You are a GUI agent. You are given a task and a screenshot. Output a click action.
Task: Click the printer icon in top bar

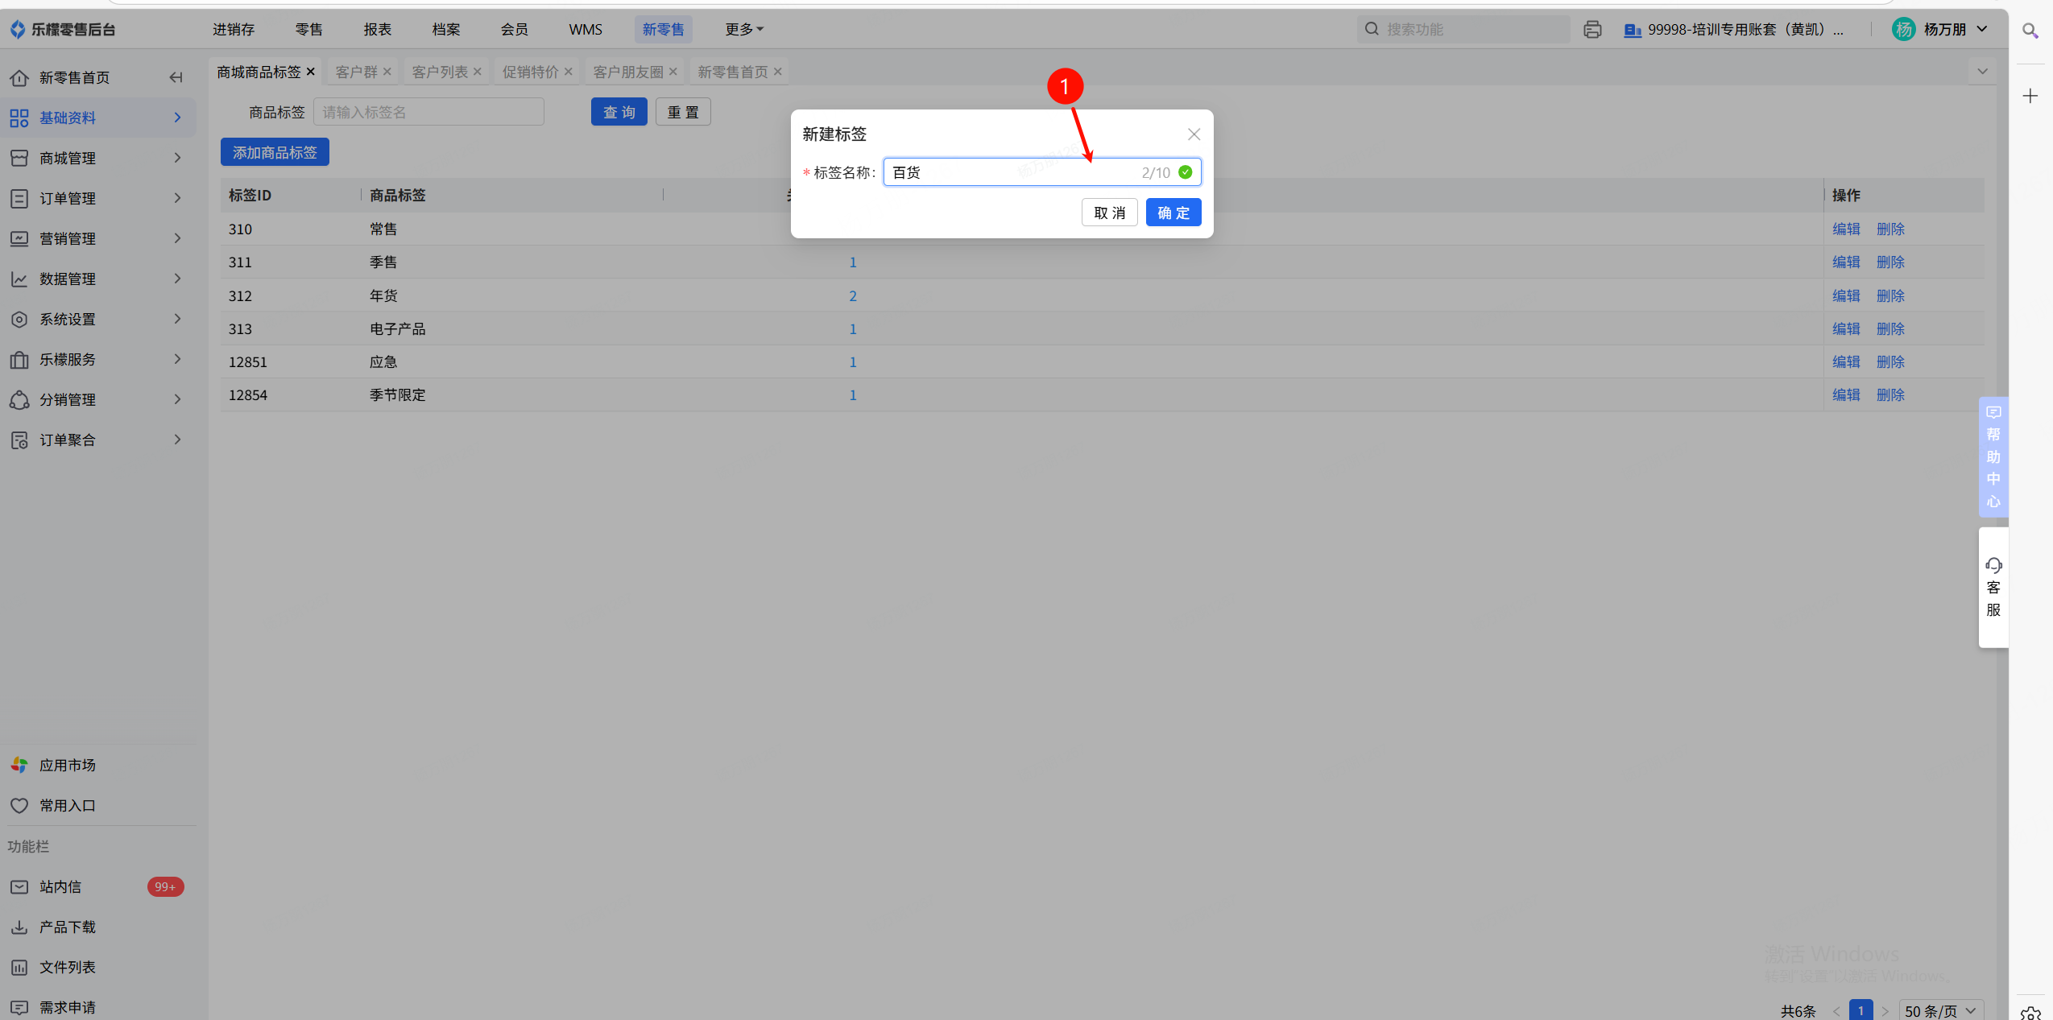[1591, 30]
